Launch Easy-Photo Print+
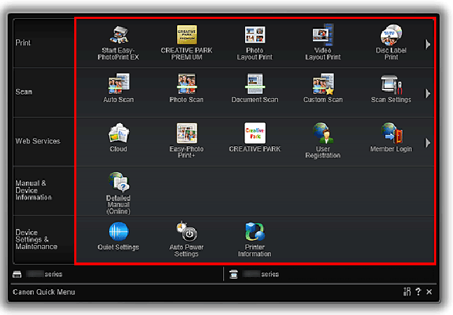This screenshot has width=453, height=315. (x=187, y=141)
